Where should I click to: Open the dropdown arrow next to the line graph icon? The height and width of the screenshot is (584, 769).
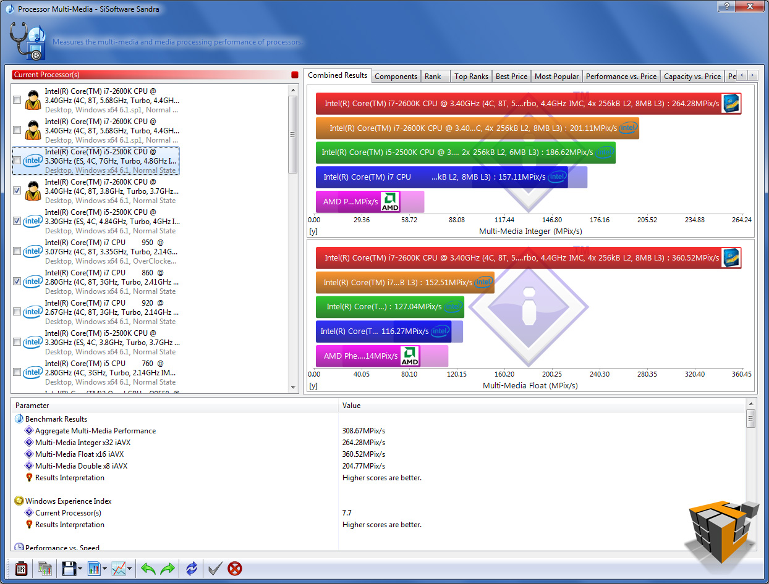[x=130, y=569]
